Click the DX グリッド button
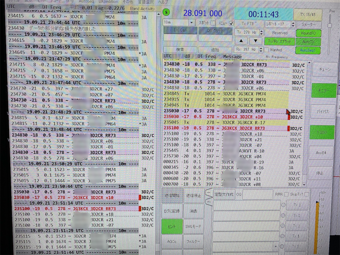Image resolution: width=340 pixels, height=255 pixels. tap(215, 31)
